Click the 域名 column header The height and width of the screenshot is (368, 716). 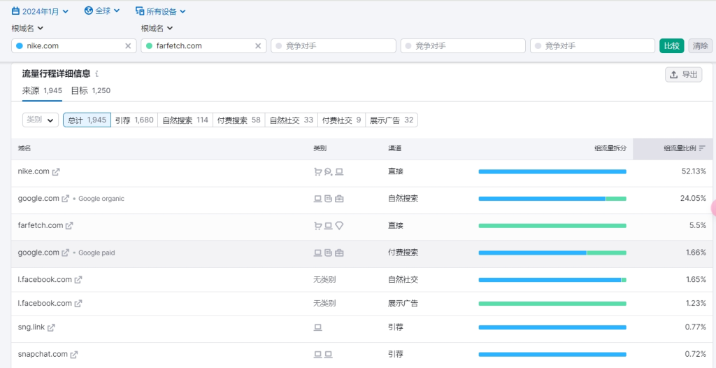[24, 148]
